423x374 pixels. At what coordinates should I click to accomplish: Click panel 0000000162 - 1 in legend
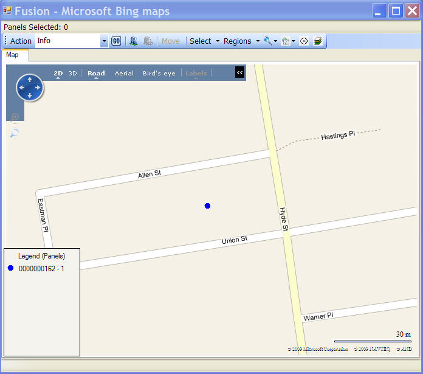click(x=41, y=268)
